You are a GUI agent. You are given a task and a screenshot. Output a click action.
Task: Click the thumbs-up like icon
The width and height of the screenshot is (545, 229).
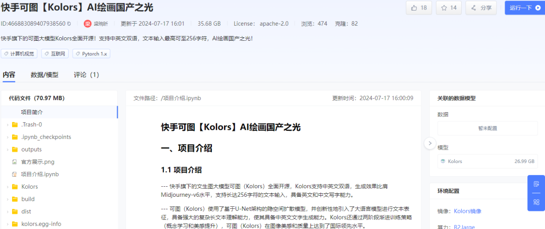click(414, 8)
